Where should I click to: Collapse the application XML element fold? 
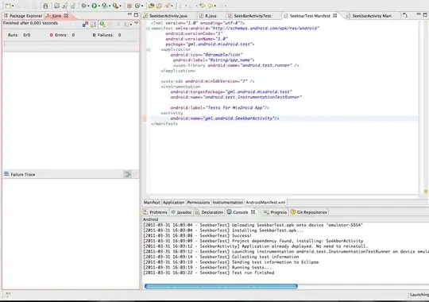[x=149, y=49]
